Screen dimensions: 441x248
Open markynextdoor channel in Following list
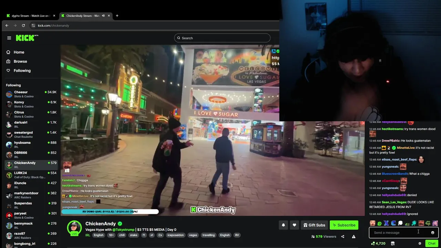click(31, 195)
